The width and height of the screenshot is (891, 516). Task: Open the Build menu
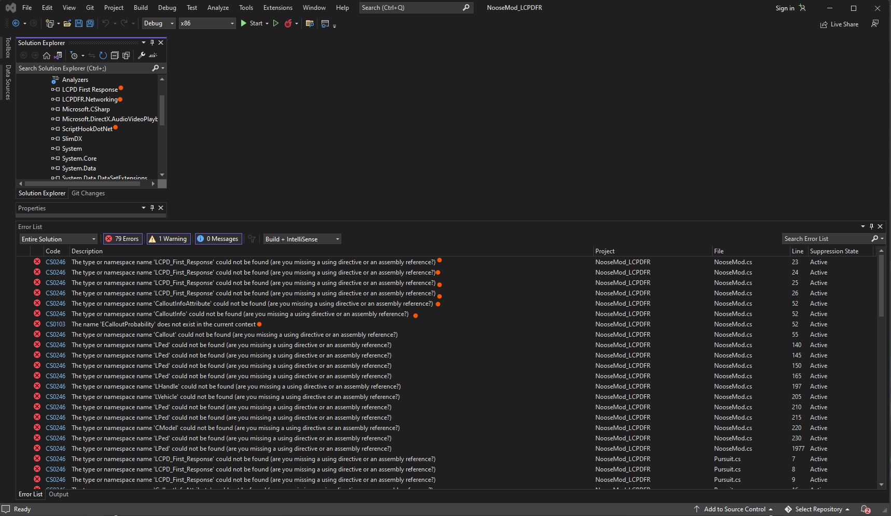141,8
